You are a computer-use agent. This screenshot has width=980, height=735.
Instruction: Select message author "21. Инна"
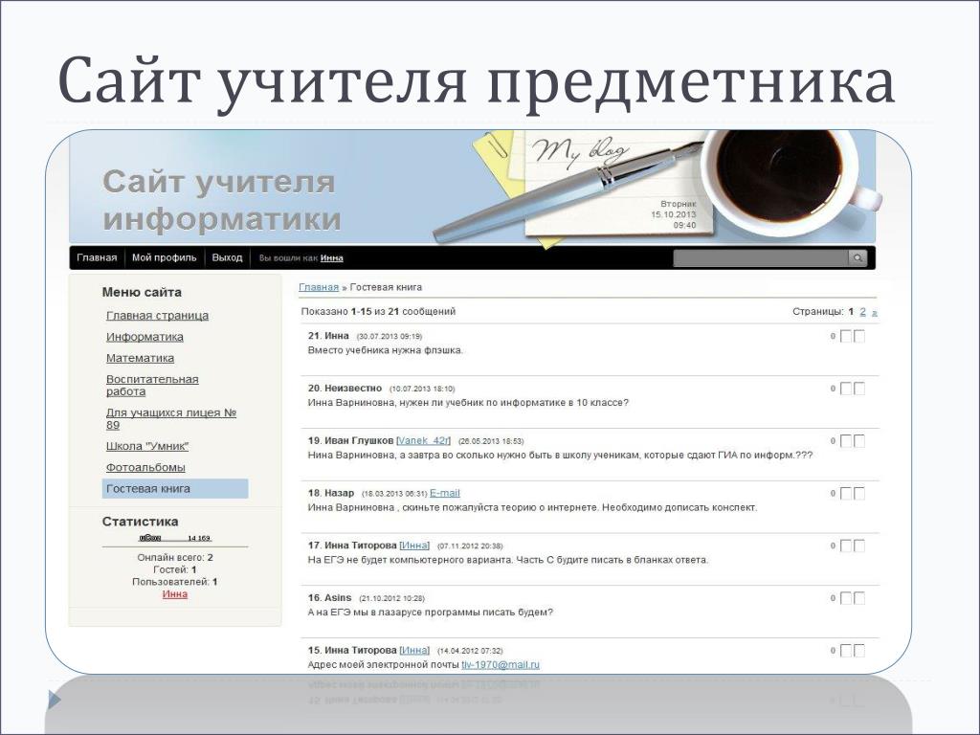coord(328,336)
